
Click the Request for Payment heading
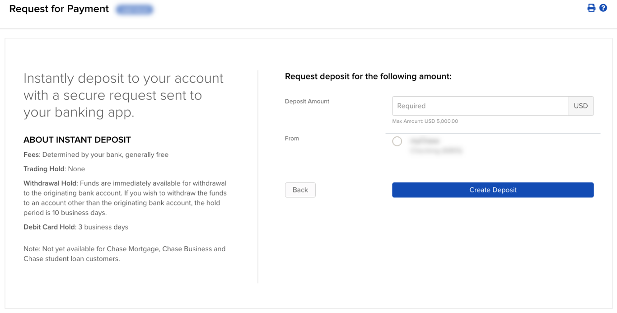(59, 9)
